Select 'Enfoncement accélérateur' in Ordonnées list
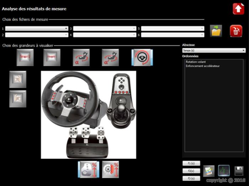 pyautogui.click(x=203, y=66)
